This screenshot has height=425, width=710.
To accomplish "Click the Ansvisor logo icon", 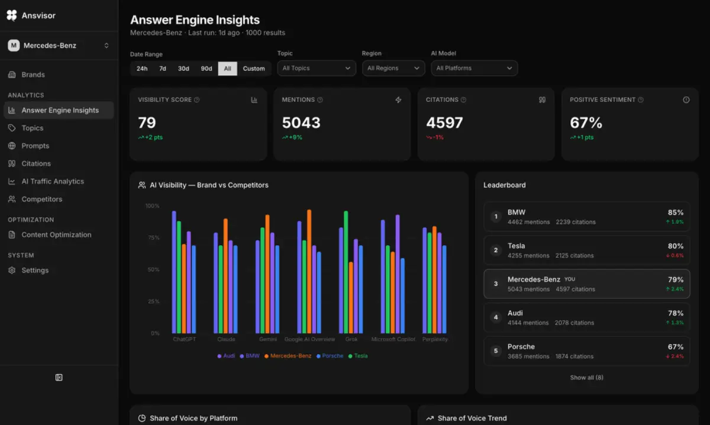I will pos(12,15).
